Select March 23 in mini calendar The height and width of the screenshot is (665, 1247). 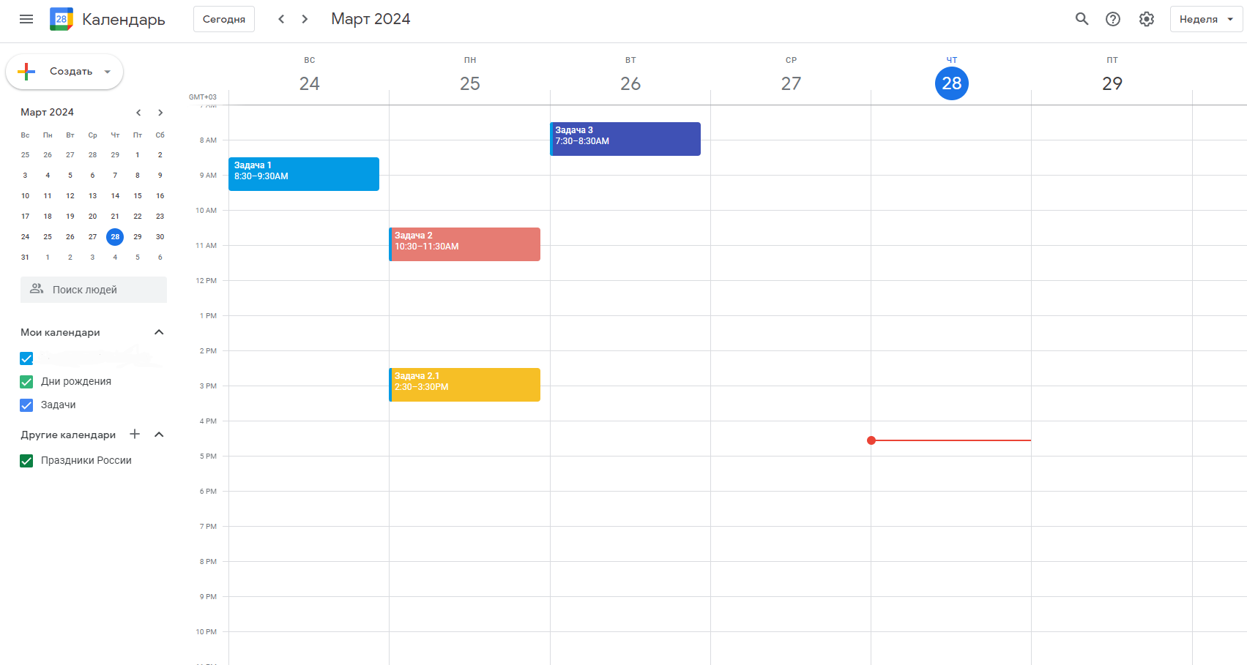(160, 217)
